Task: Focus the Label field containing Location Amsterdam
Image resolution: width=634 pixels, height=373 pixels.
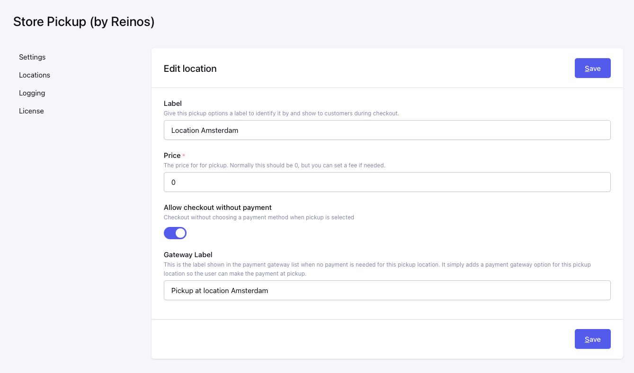Action: [387, 130]
